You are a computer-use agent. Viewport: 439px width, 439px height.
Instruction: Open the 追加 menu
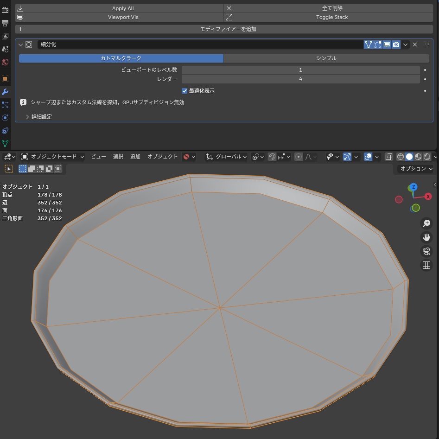coord(135,157)
